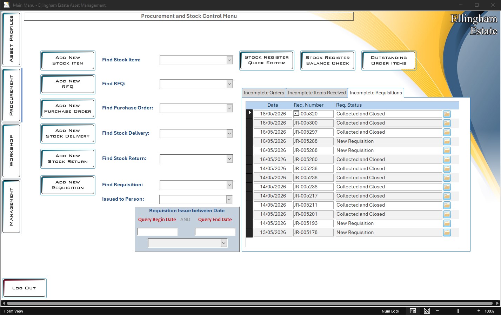Viewport: 501px width, 315px height.
Task: Click the zoom out minus icon
Action: [x=437, y=311]
